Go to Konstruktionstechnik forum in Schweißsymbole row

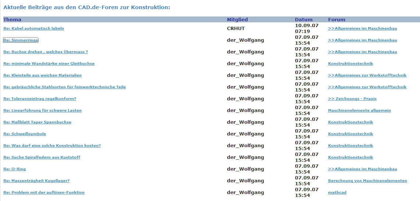coord(350,134)
